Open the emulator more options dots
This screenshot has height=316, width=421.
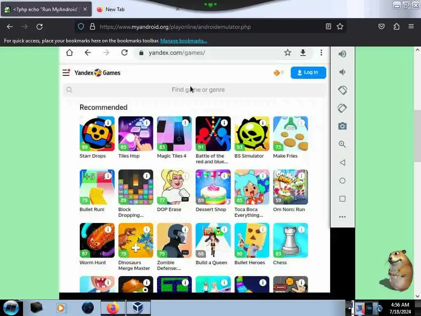click(x=342, y=217)
